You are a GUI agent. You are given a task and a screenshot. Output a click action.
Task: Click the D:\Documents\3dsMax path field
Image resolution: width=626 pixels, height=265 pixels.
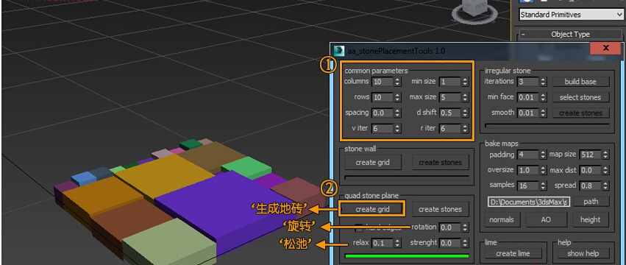(529, 202)
